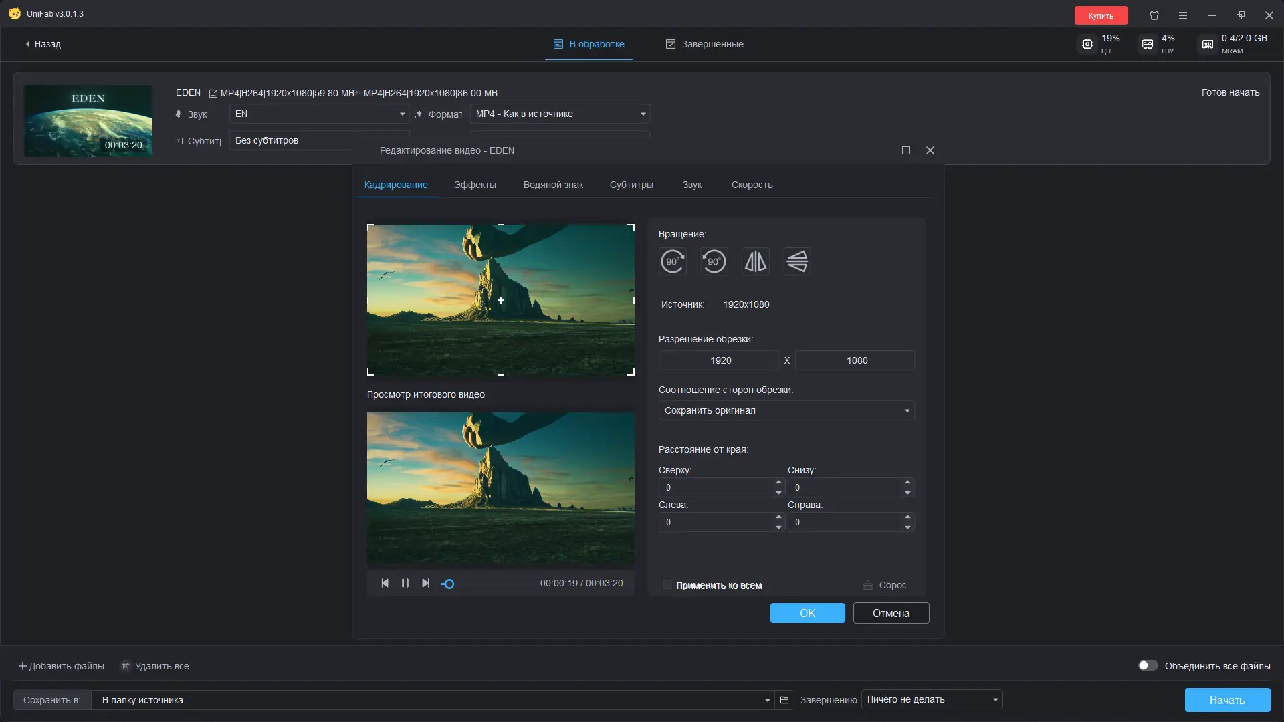Click the CPU usage indicator icon
The image size is (1284, 722).
pos(1087,43)
